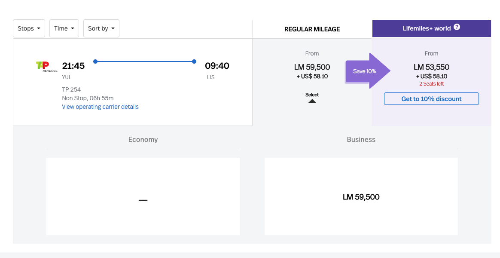Click the Get to 10% discount button

[x=431, y=98]
